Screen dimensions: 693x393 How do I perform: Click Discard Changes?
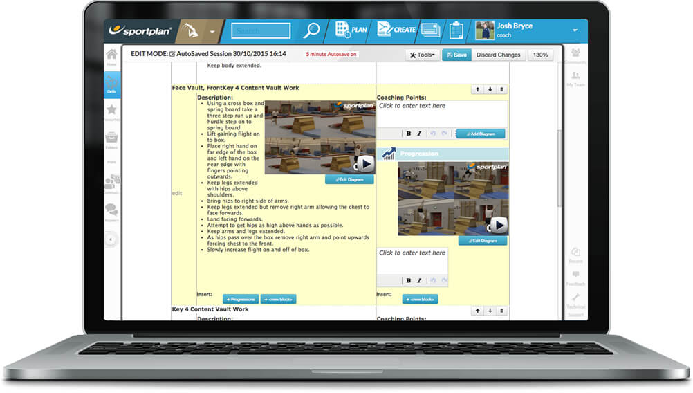pyautogui.click(x=498, y=55)
